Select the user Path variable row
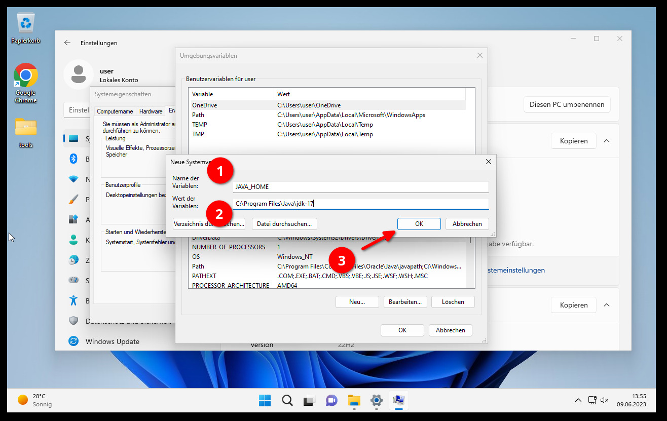667x421 pixels. point(327,115)
